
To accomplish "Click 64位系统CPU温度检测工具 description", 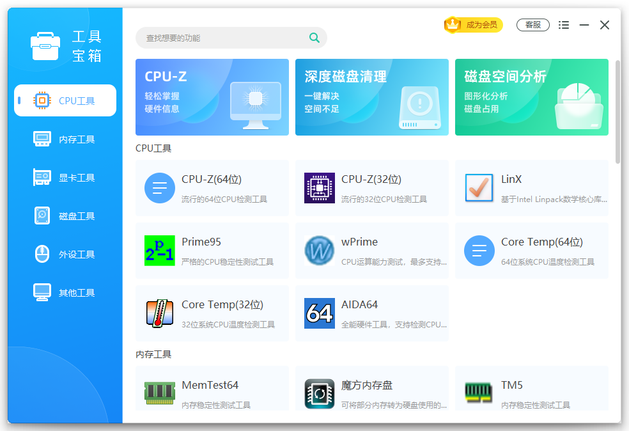I will [x=548, y=262].
